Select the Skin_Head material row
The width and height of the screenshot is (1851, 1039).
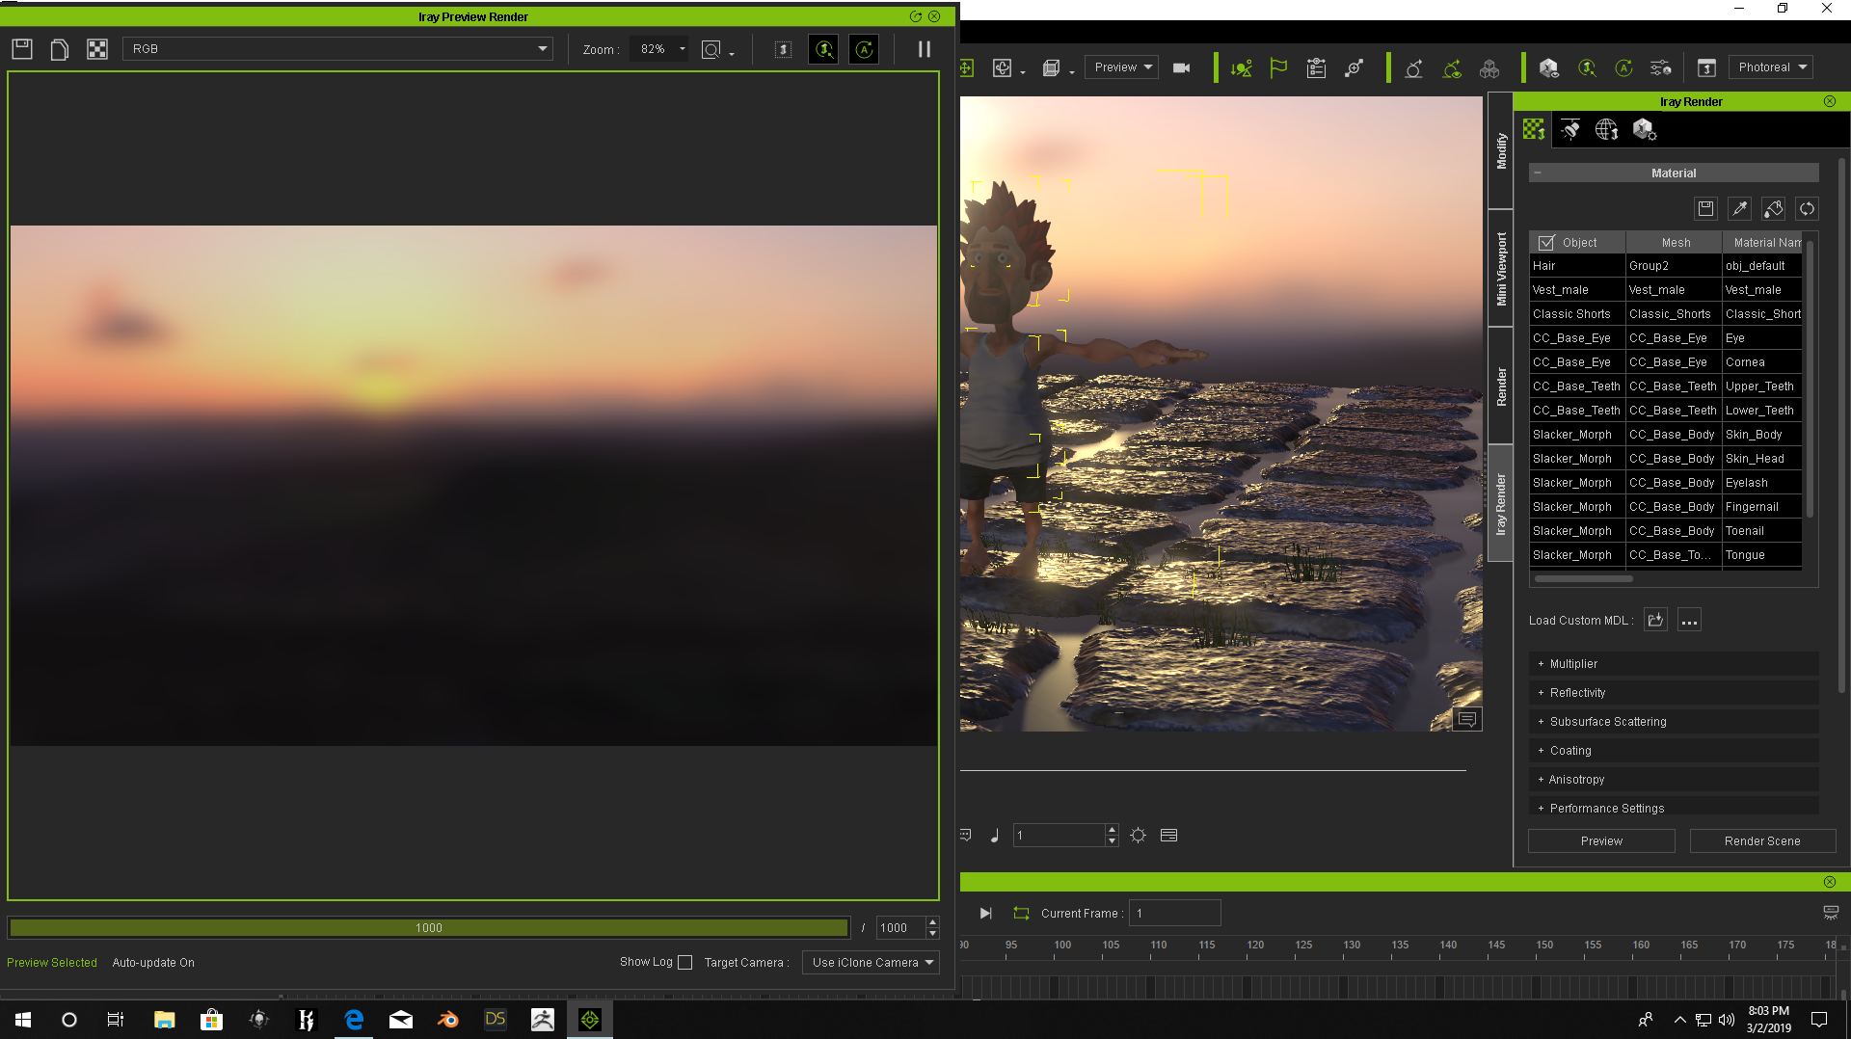coord(1666,459)
